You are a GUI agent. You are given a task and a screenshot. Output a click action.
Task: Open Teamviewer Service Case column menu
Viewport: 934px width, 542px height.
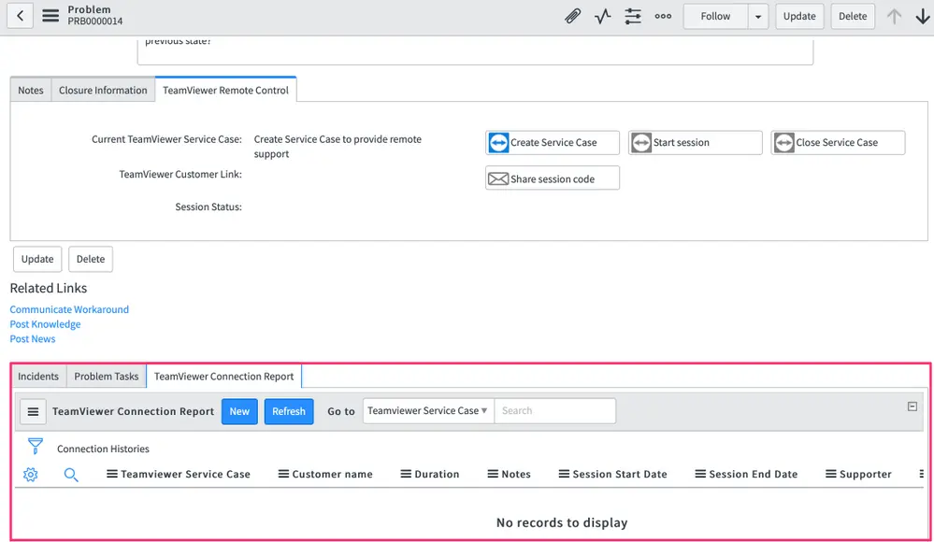[x=111, y=474]
